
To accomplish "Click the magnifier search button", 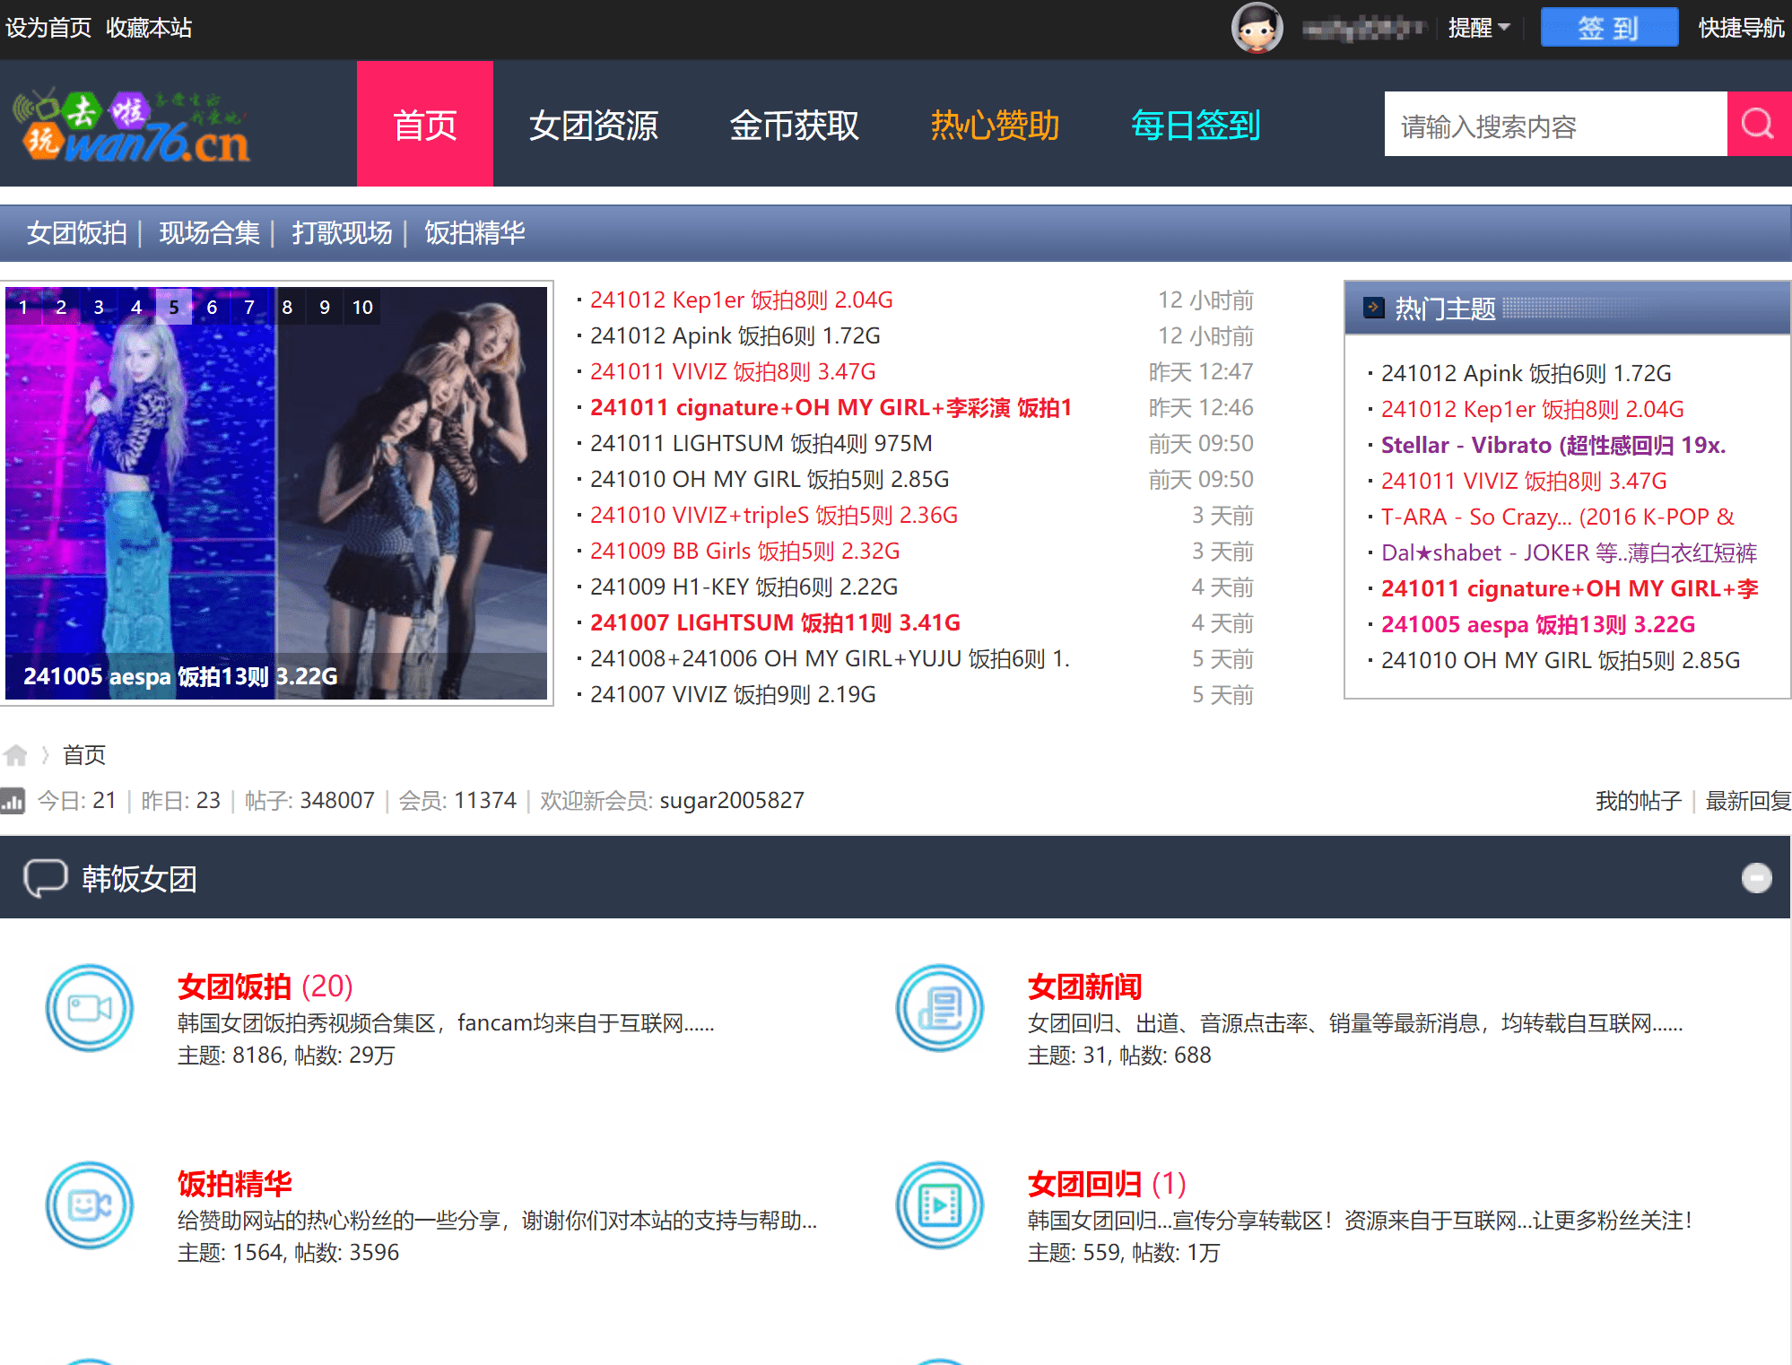I will click(1758, 124).
